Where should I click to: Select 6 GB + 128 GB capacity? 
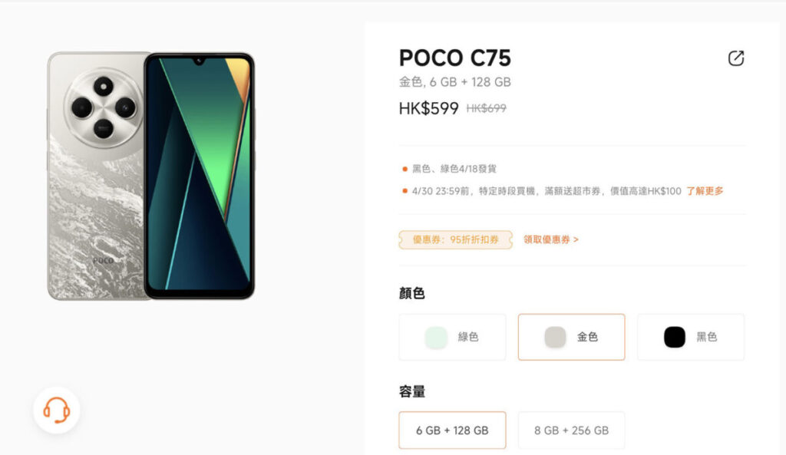pyautogui.click(x=452, y=430)
